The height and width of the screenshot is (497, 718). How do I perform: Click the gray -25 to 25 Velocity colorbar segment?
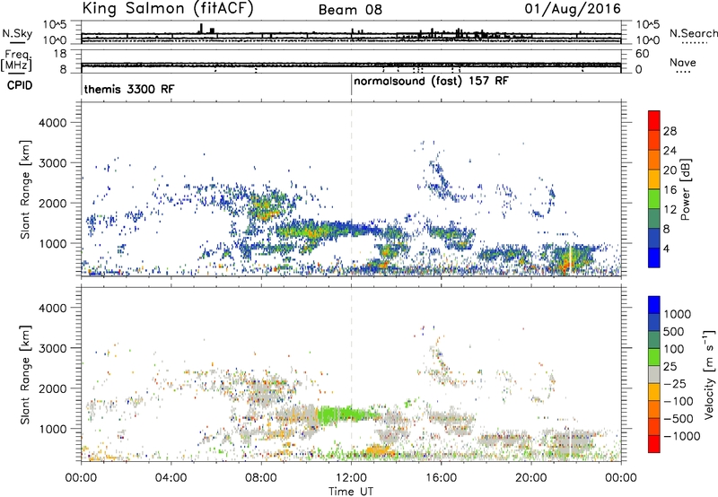654,374
